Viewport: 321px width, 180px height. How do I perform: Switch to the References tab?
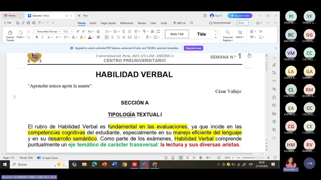coord(127,23)
